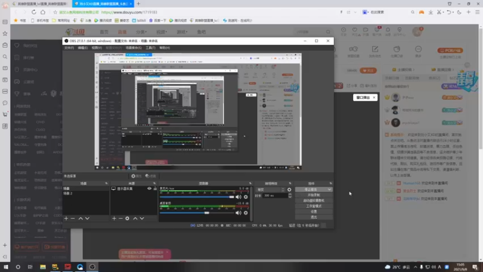This screenshot has height=272, width=483.
Task: Close the 窗口弹出 popup label
Action: pos(374,97)
